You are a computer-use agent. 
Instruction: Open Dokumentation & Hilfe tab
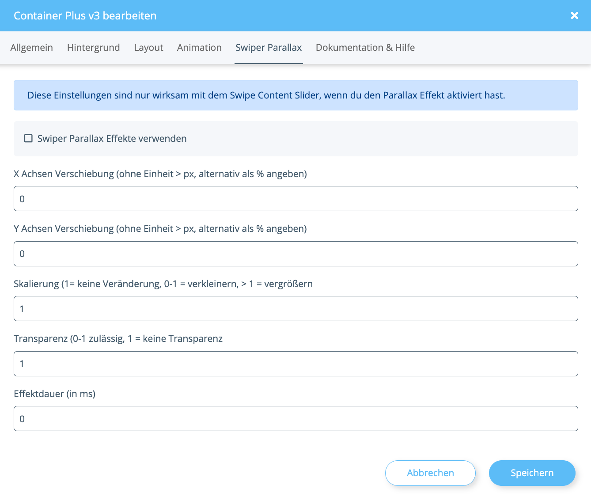tap(365, 47)
